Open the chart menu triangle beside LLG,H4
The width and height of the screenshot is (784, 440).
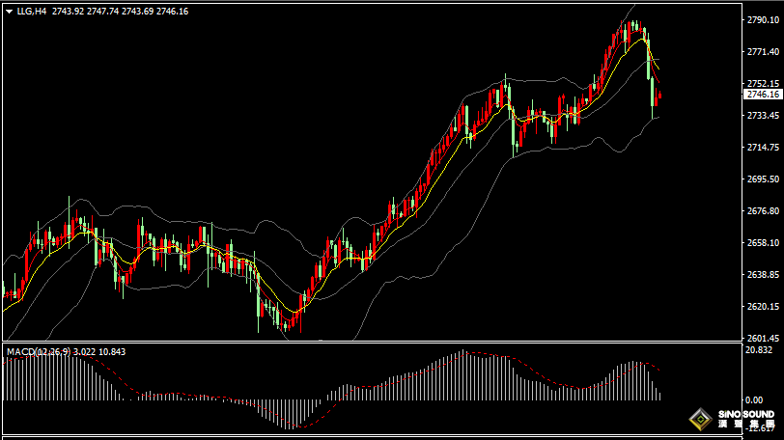pyautogui.click(x=9, y=12)
